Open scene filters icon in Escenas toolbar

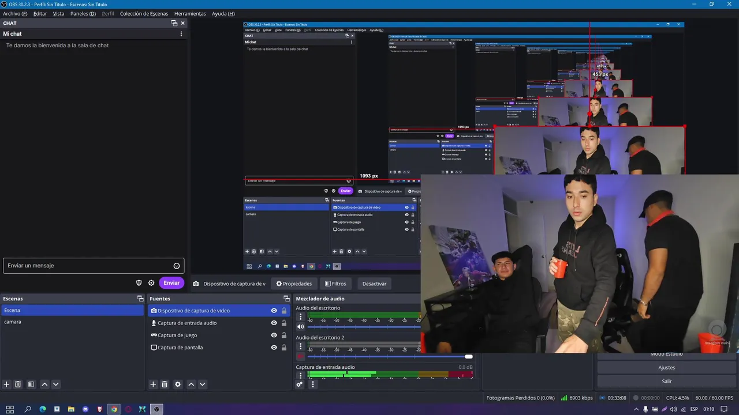tap(31, 384)
